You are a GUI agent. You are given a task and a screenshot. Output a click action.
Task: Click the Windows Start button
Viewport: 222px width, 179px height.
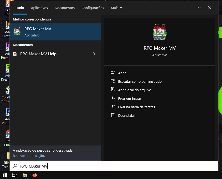[x=5, y=175]
